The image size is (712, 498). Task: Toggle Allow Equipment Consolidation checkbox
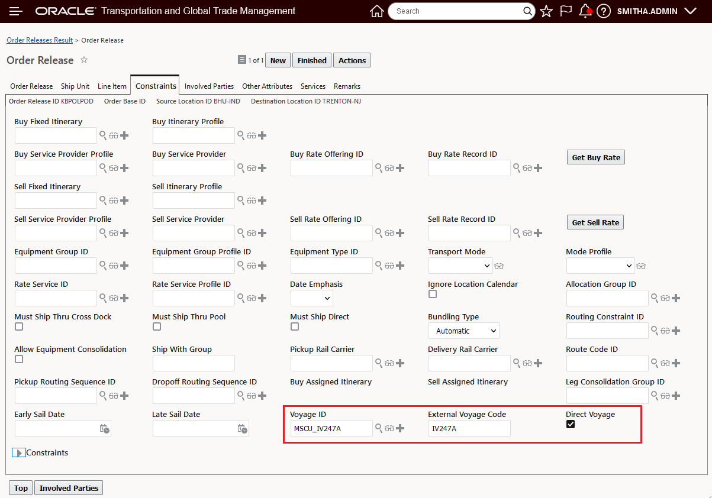pos(19,359)
